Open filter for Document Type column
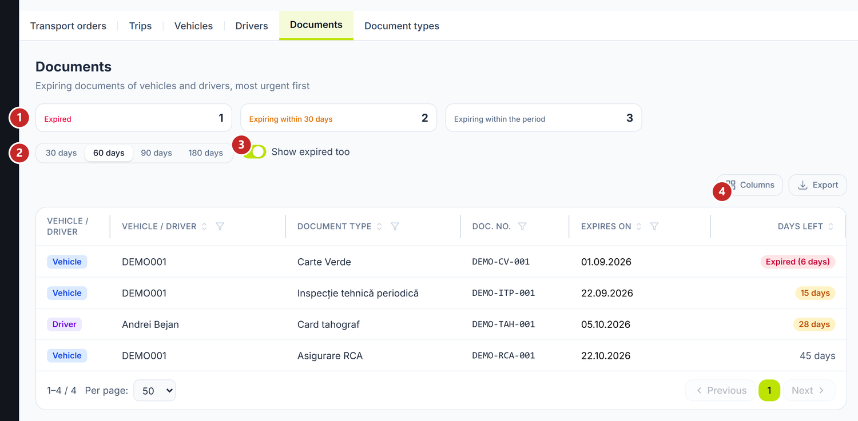 pyautogui.click(x=395, y=227)
